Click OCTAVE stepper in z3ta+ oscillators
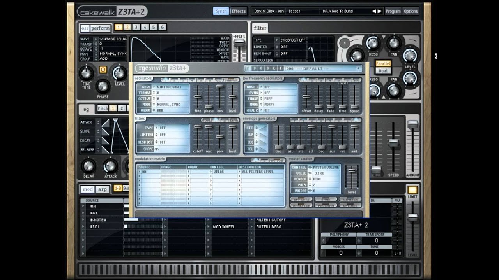The height and width of the screenshot is (280, 499). (154, 99)
